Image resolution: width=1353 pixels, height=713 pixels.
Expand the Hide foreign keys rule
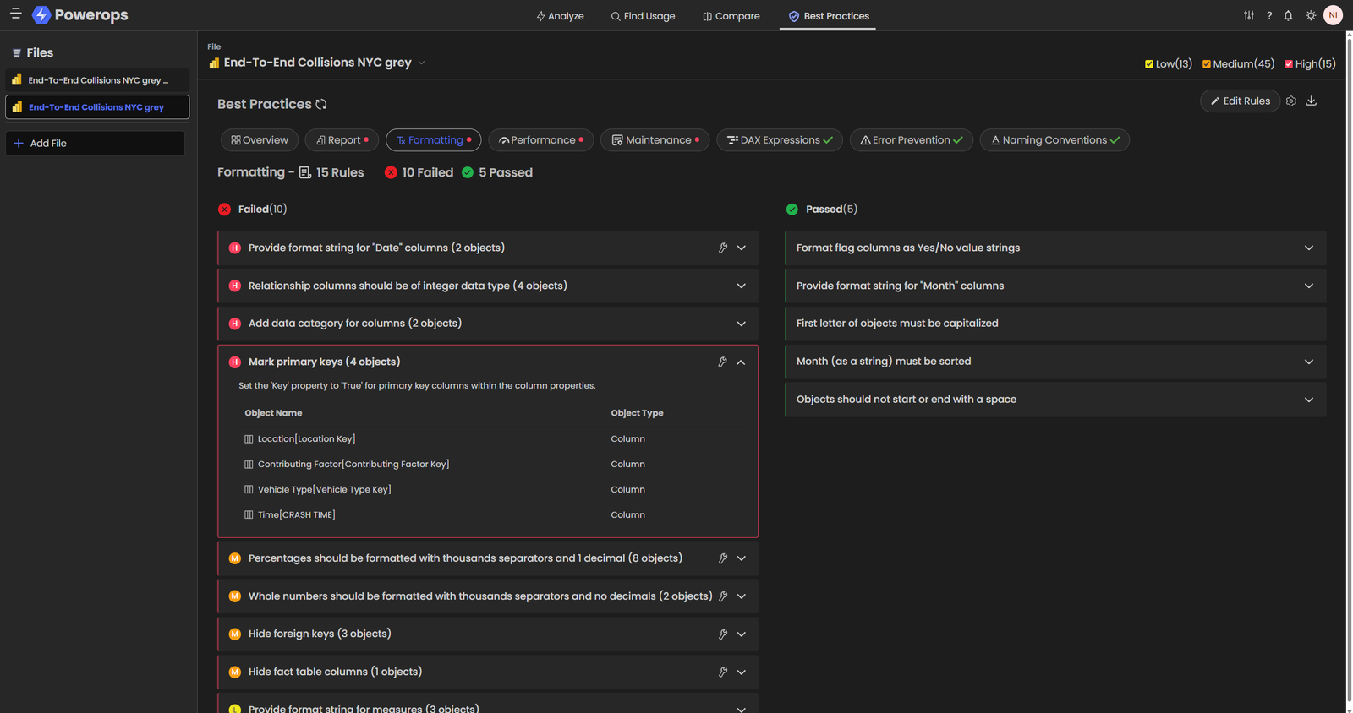click(x=742, y=634)
